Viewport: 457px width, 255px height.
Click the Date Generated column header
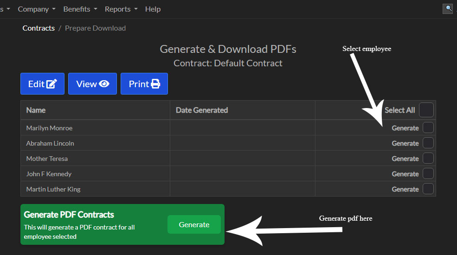[x=202, y=110]
